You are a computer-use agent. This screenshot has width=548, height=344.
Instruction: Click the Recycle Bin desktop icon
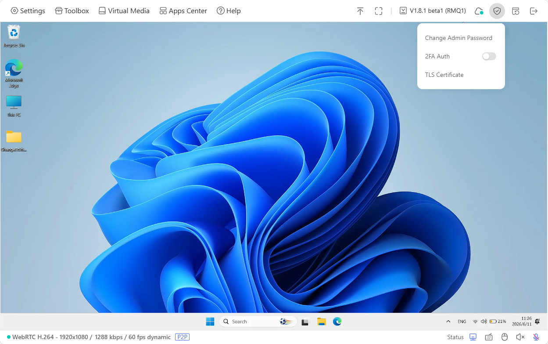click(14, 36)
